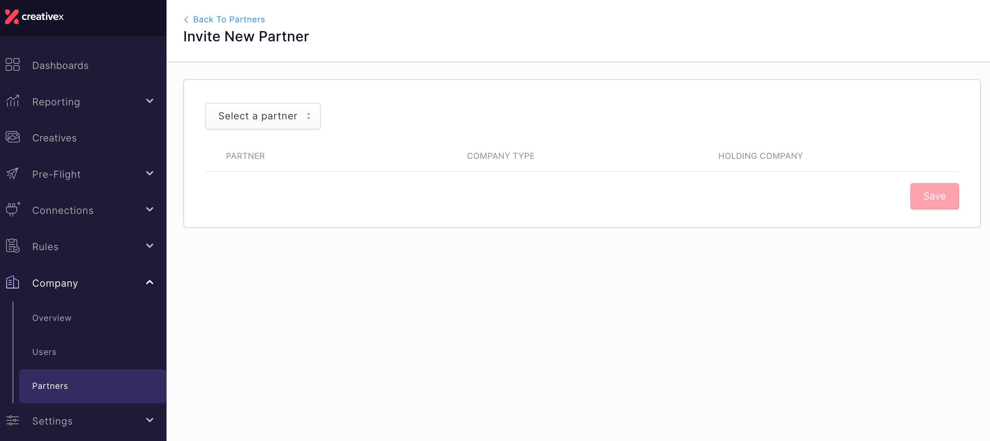Click the Creatives image icon
Screen dimensions: 990x441
click(x=12, y=137)
